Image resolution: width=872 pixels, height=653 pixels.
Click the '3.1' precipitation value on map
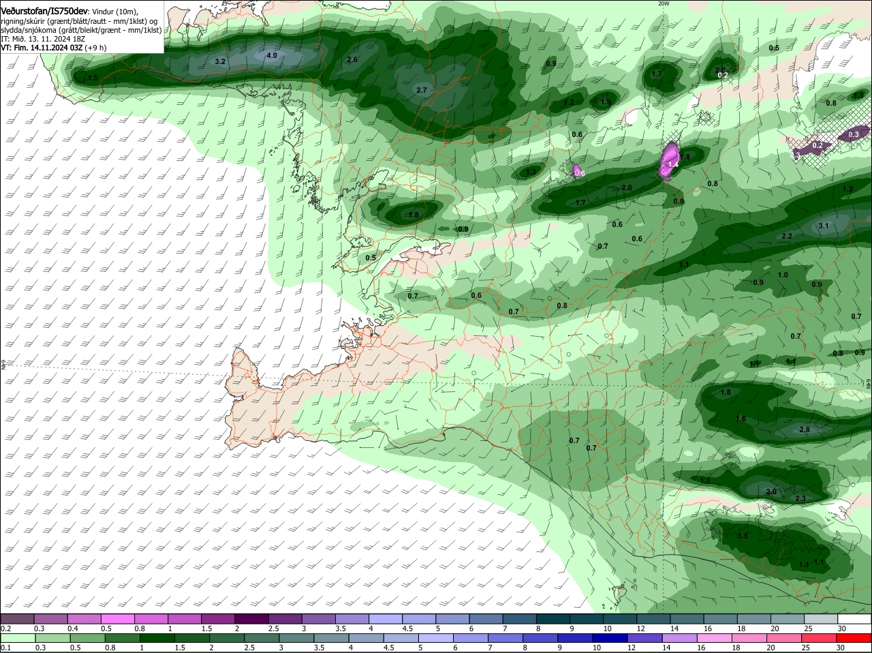point(823,226)
